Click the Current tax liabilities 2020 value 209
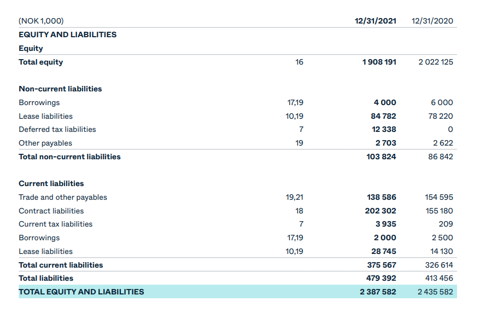The height and width of the screenshot is (324, 492). point(446,224)
